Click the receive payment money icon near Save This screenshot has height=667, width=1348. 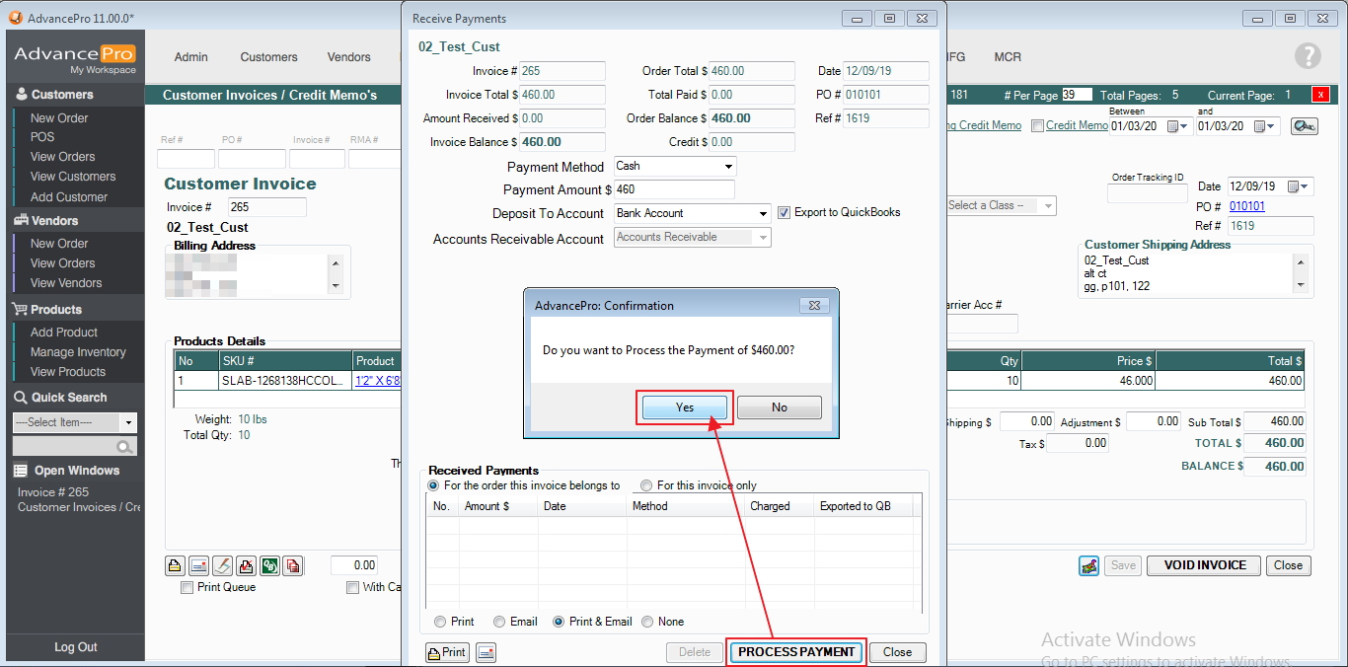pos(1089,566)
